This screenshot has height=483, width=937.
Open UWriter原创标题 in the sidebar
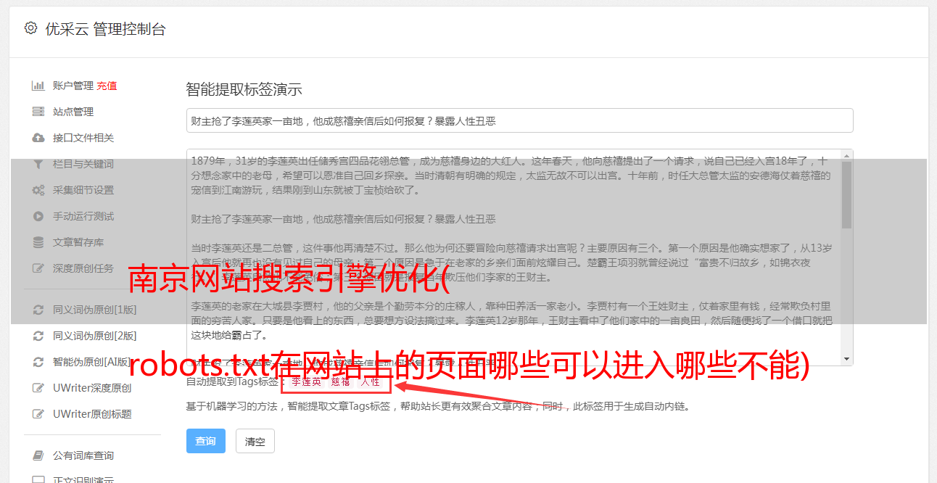pos(92,414)
